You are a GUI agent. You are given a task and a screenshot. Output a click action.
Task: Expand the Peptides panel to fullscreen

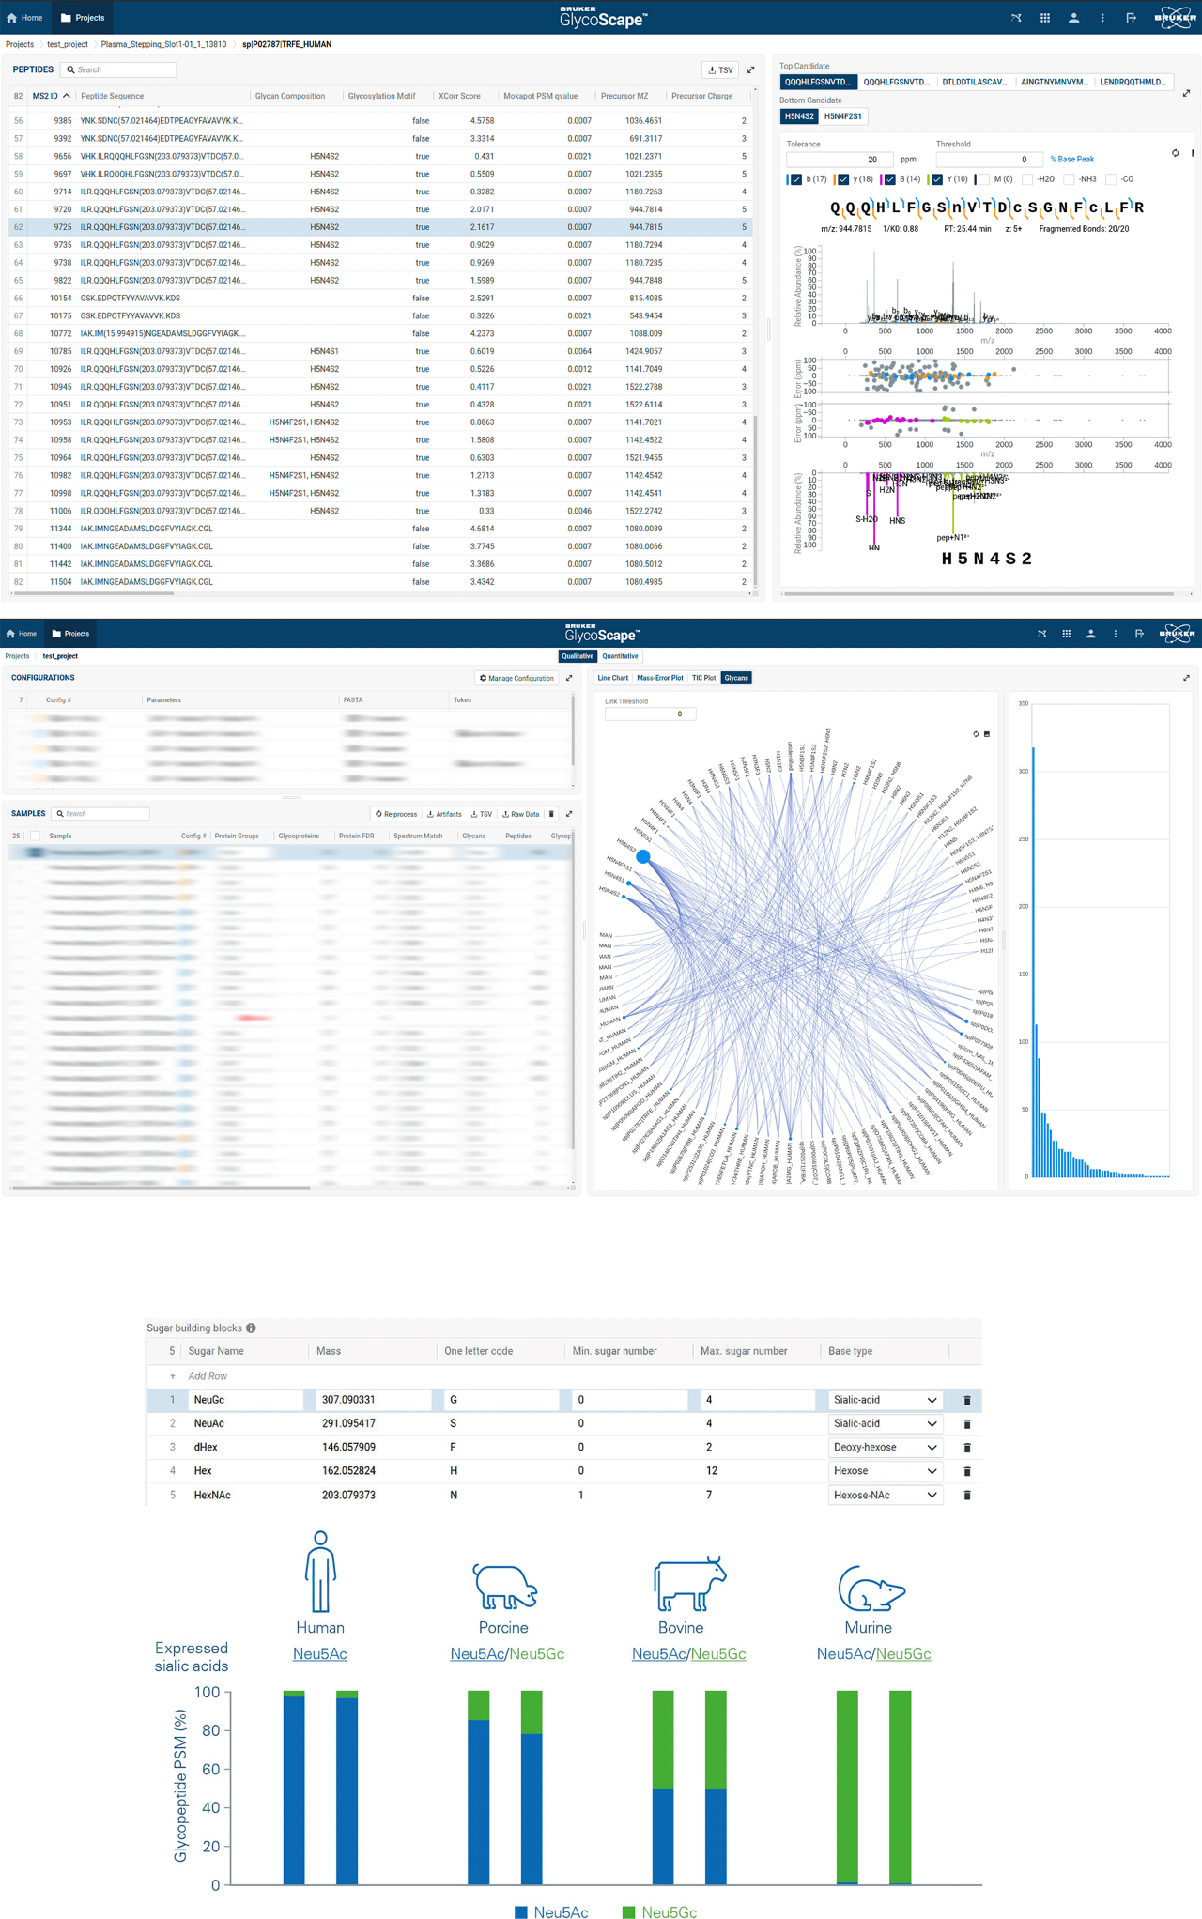[x=750, y=69]
